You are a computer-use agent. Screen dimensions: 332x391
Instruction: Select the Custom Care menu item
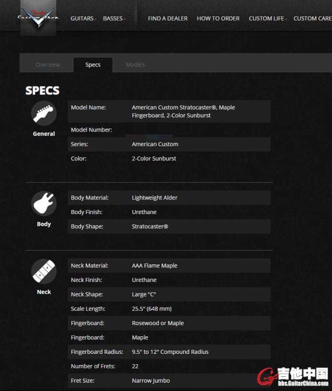click(x=312, y=19)
